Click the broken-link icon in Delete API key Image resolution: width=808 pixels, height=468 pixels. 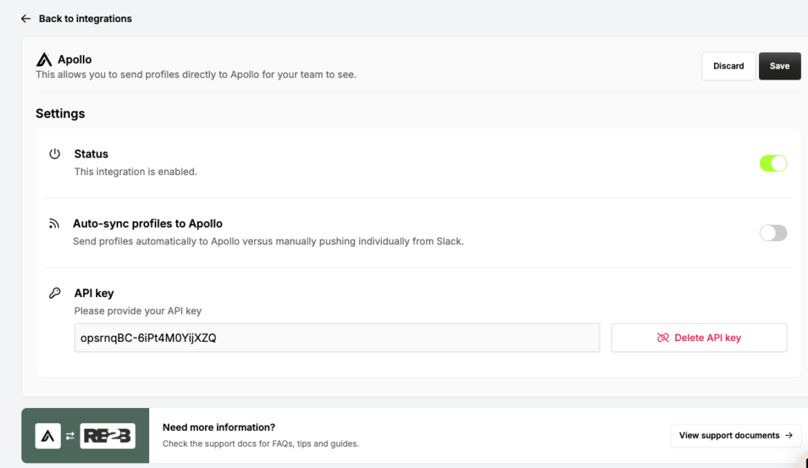point(663,338)
